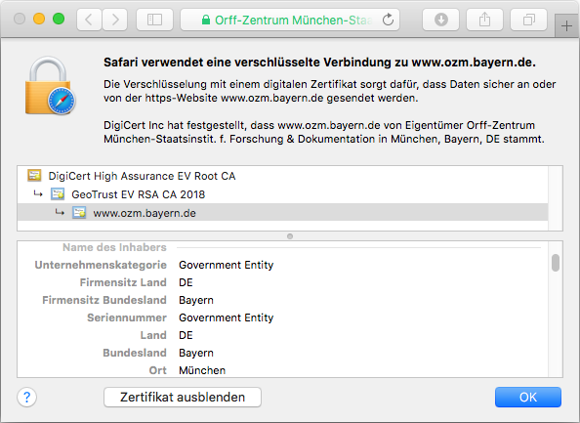Screen dimensions: 580x423
Task: Click the yellow minimize window button
Action: pos(39,19)
